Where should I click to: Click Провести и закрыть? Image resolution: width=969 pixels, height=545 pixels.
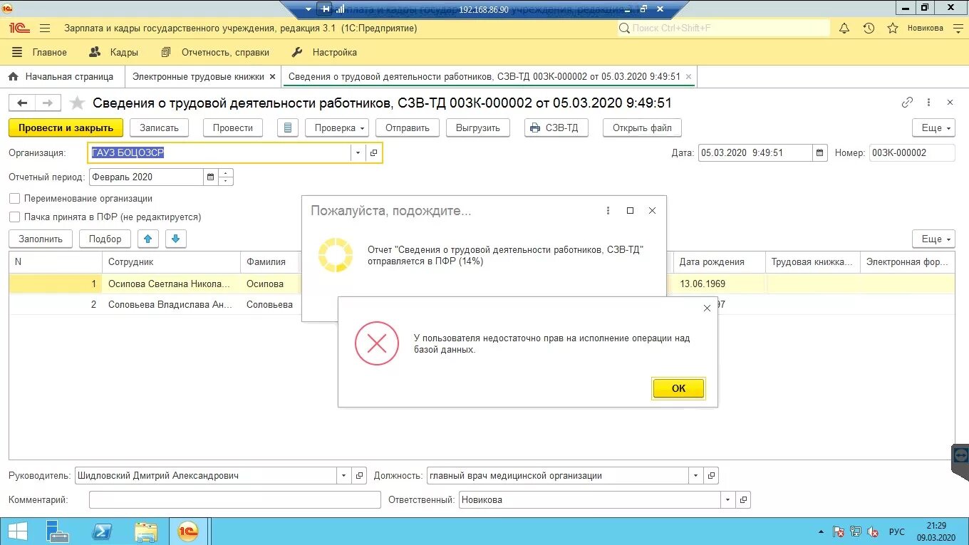[x=66, y=128]
